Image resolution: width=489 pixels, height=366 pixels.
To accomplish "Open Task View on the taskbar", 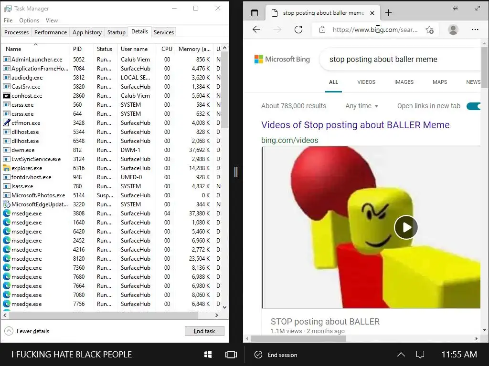I will (231, 355).
